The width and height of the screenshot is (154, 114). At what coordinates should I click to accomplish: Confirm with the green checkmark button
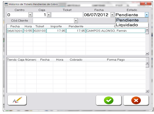pyautogui.click(x=109, y=100)
